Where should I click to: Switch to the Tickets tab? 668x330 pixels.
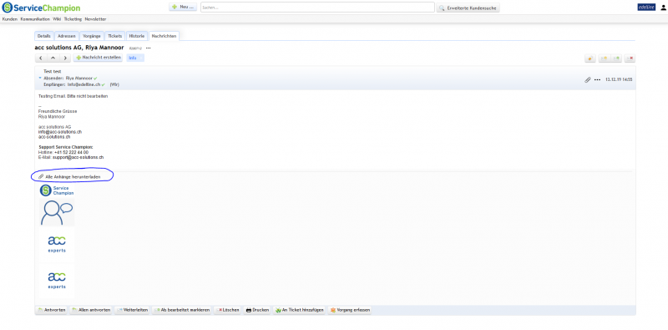[115, 36]
